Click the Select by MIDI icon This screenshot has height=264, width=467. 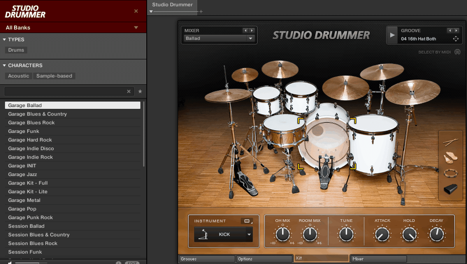click(457, 52)
